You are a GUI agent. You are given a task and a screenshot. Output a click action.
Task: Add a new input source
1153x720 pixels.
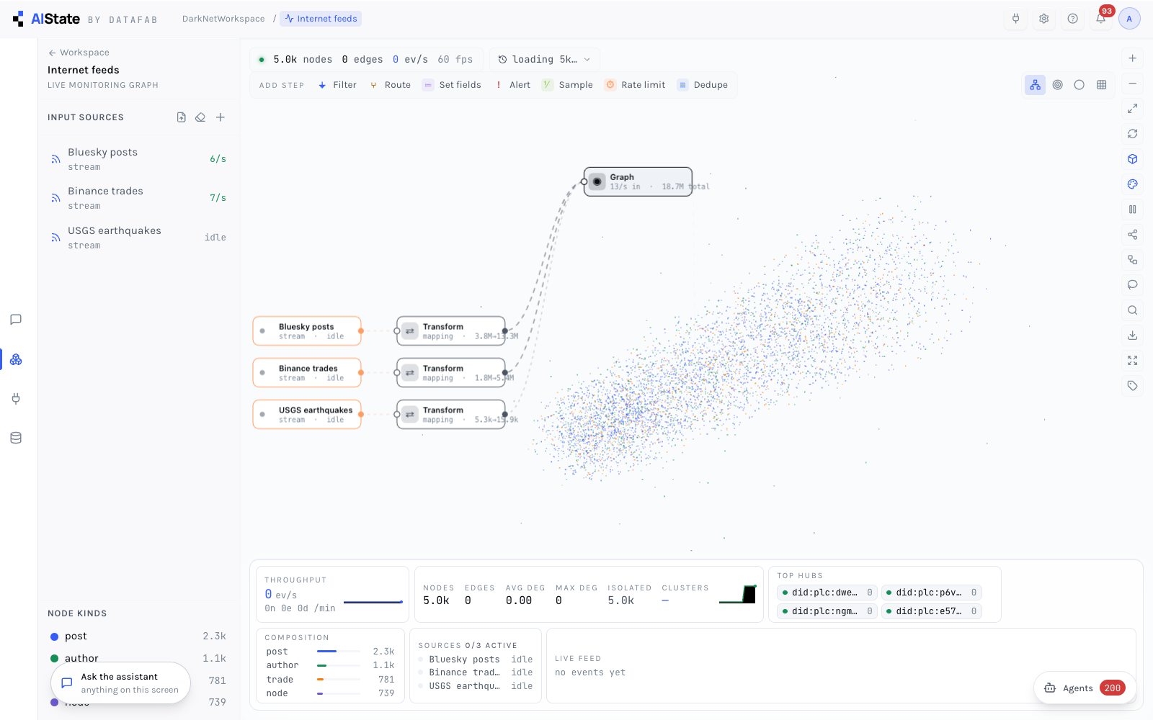click(x=221, y=117)
